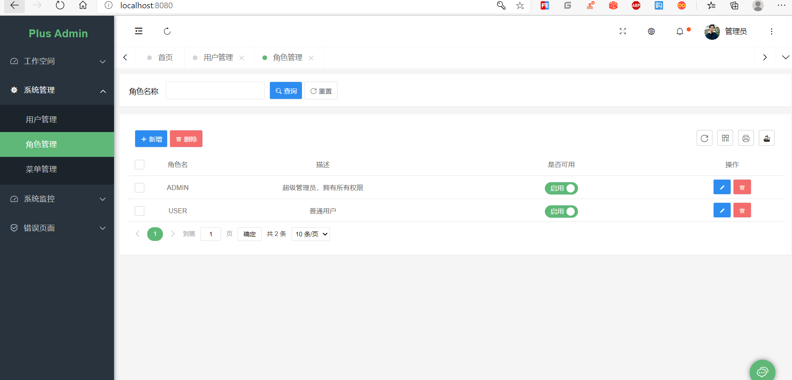This screenshot has height=380, width=792.
Task: Click the Plus Admin logo text
Action: pyautogui.click(x=58, y=34)
